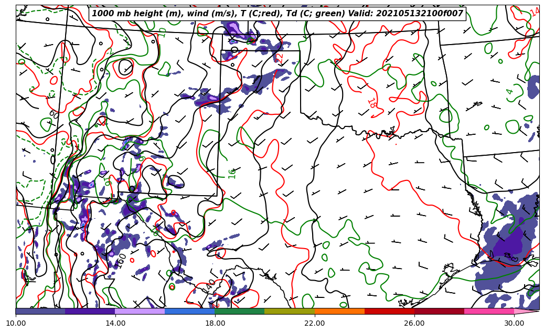
Task: Click the map title text box
Action: tap(278, 14)
